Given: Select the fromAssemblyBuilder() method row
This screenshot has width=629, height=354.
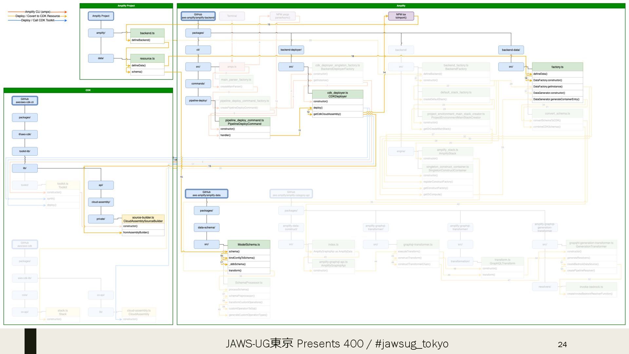Looking at the screenshot, I should pyautogui.click(x=143, y=232).
